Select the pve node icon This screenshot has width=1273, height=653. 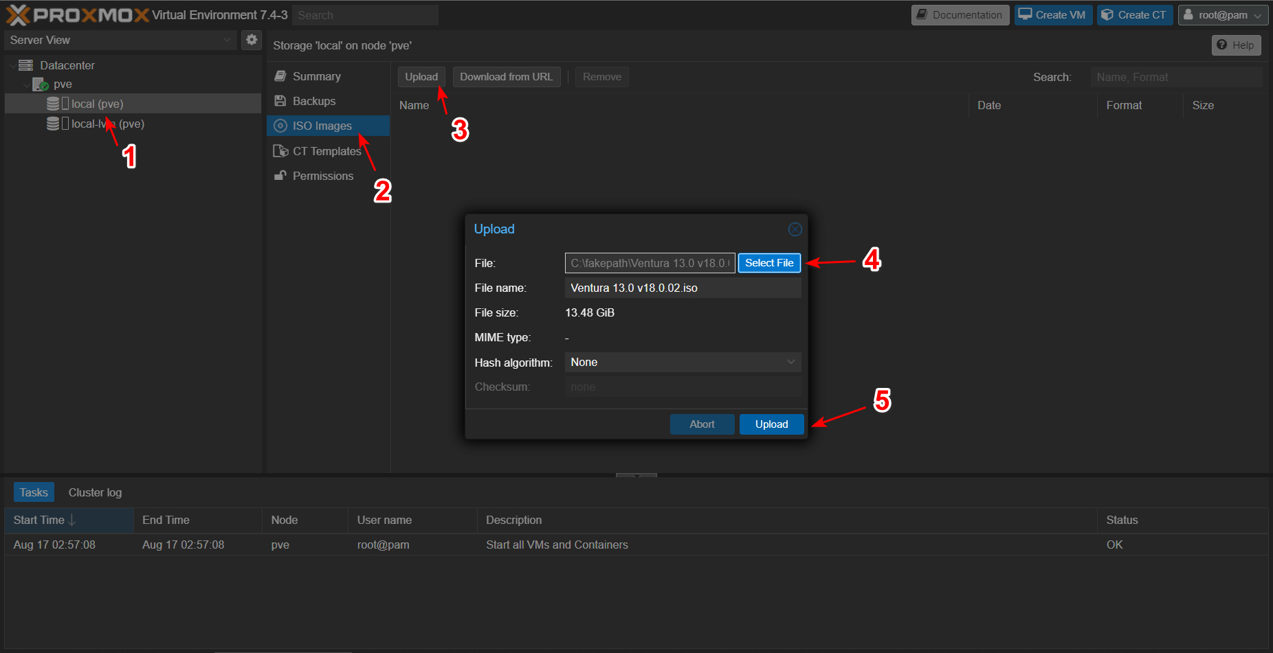point(41,84)
